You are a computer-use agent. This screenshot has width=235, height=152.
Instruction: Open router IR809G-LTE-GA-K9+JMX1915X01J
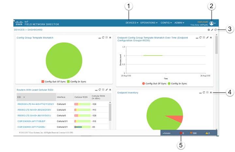click(x=34, y=116)
